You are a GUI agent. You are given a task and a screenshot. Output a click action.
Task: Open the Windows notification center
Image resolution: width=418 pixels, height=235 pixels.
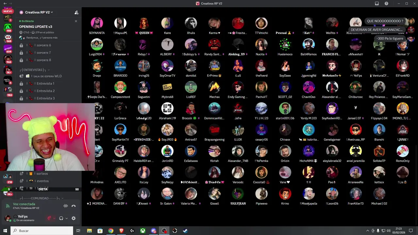tap(411, 231)
